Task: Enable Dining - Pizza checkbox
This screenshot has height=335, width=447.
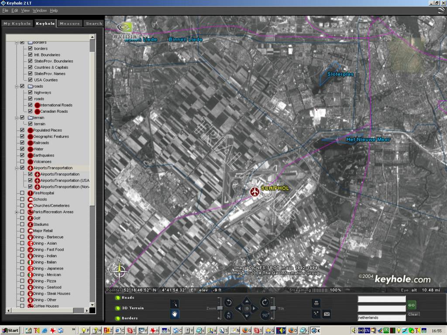Action: (x=22, y=281)
